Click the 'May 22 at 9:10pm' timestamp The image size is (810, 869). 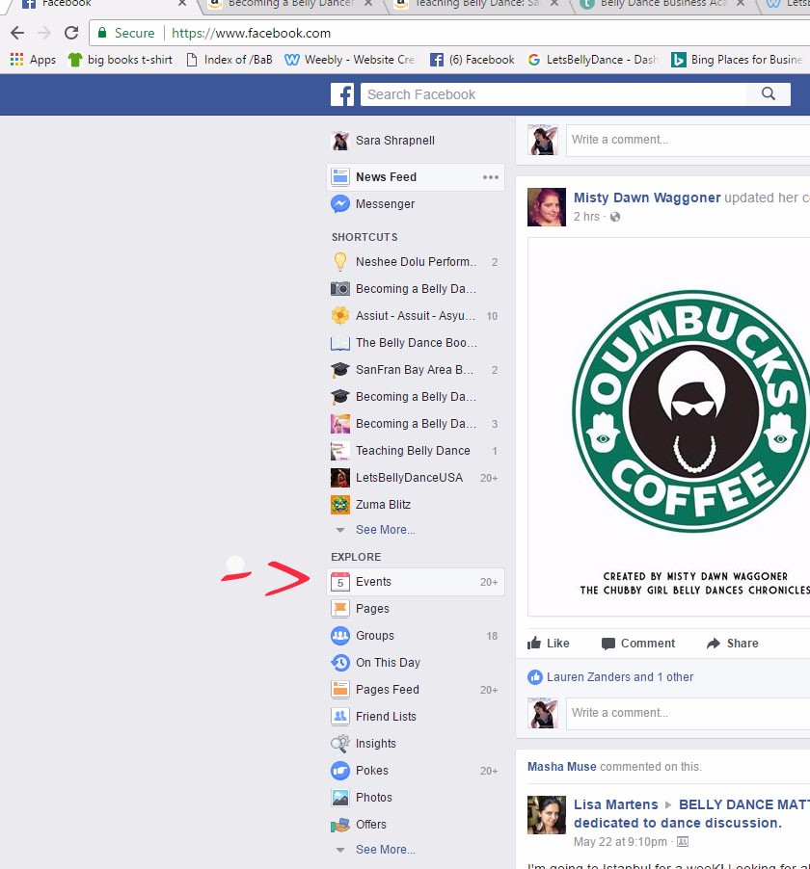click(620, 842)
